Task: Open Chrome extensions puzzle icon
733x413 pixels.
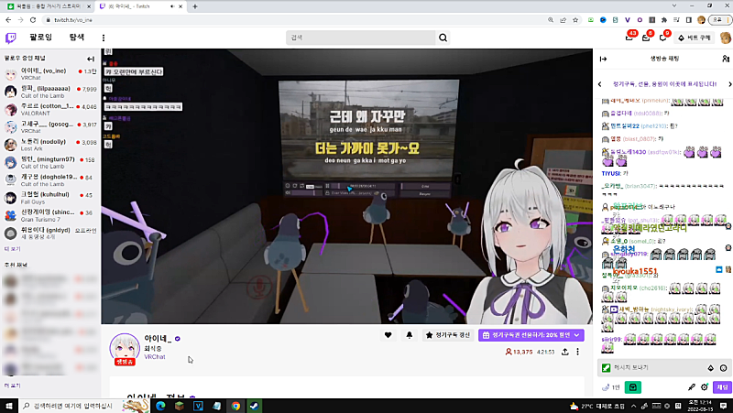Action: (664, 20)
